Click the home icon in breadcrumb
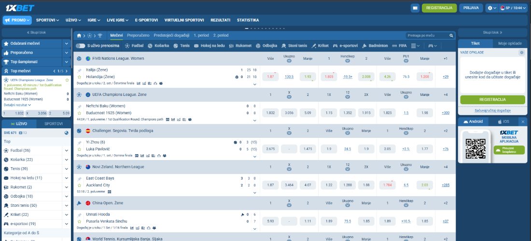Image resolution: width=531 pixels, height=241 pixels. pyautogui.click(x=79, y=36)
